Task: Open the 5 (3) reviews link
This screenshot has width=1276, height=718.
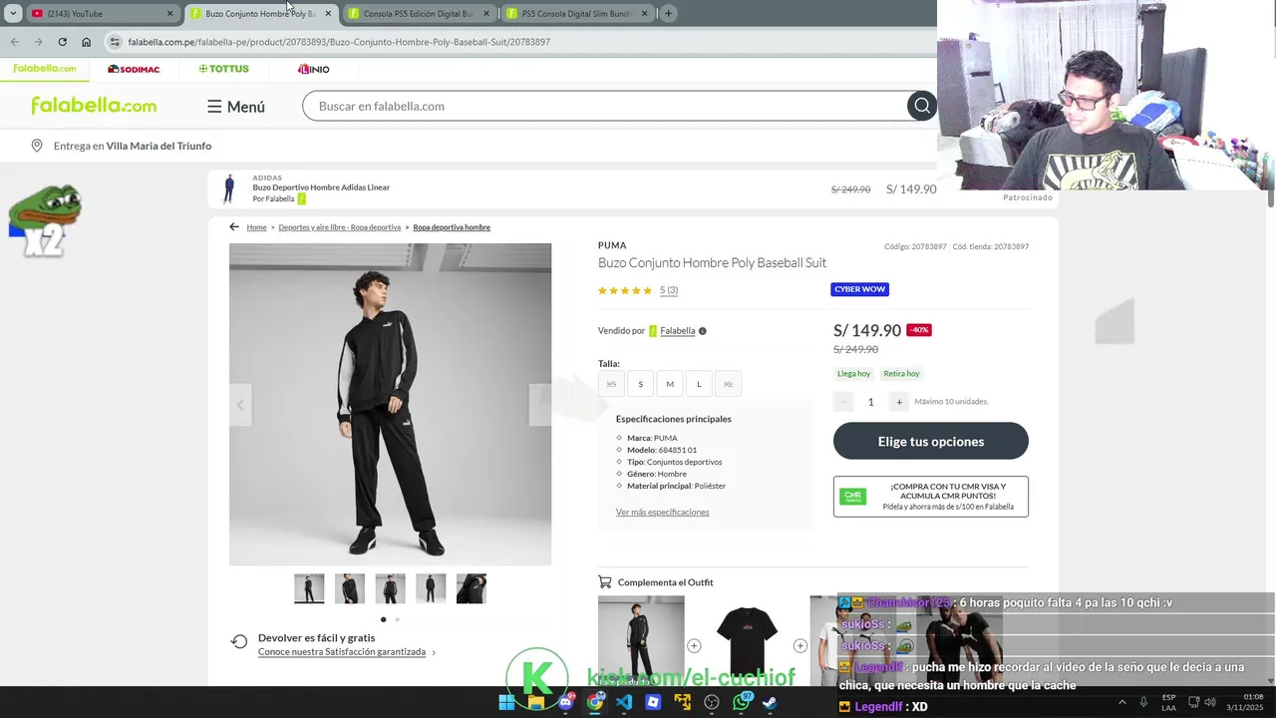Action: coord(669,290)
